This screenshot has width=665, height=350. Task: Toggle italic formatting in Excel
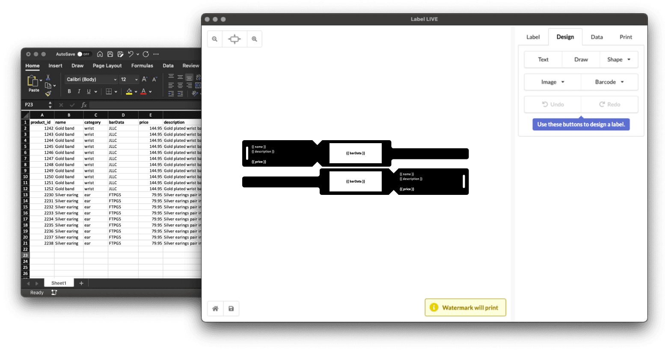79,91
